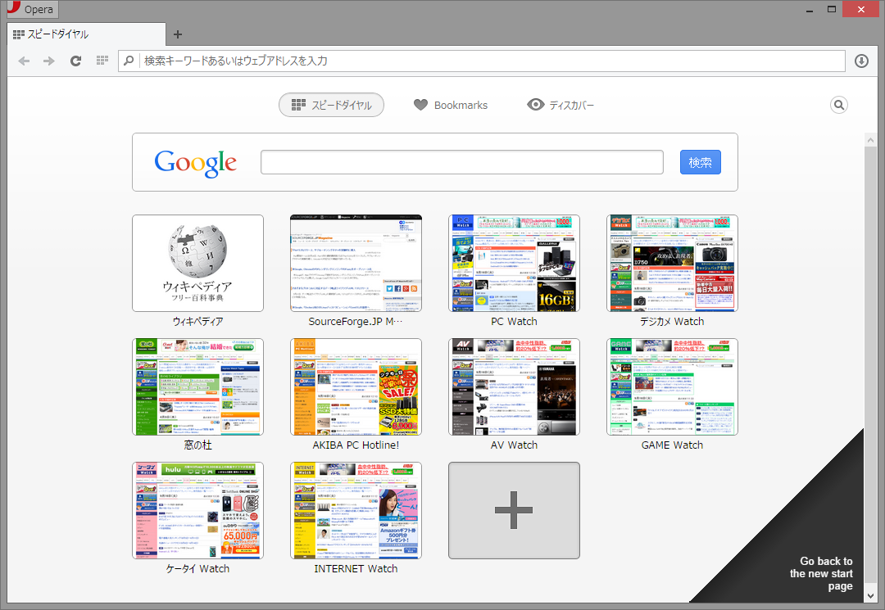Open the ウィキペディア speed dial thumbnail
This screenshot has height=610, width=885.
click(x=197, y=264)
